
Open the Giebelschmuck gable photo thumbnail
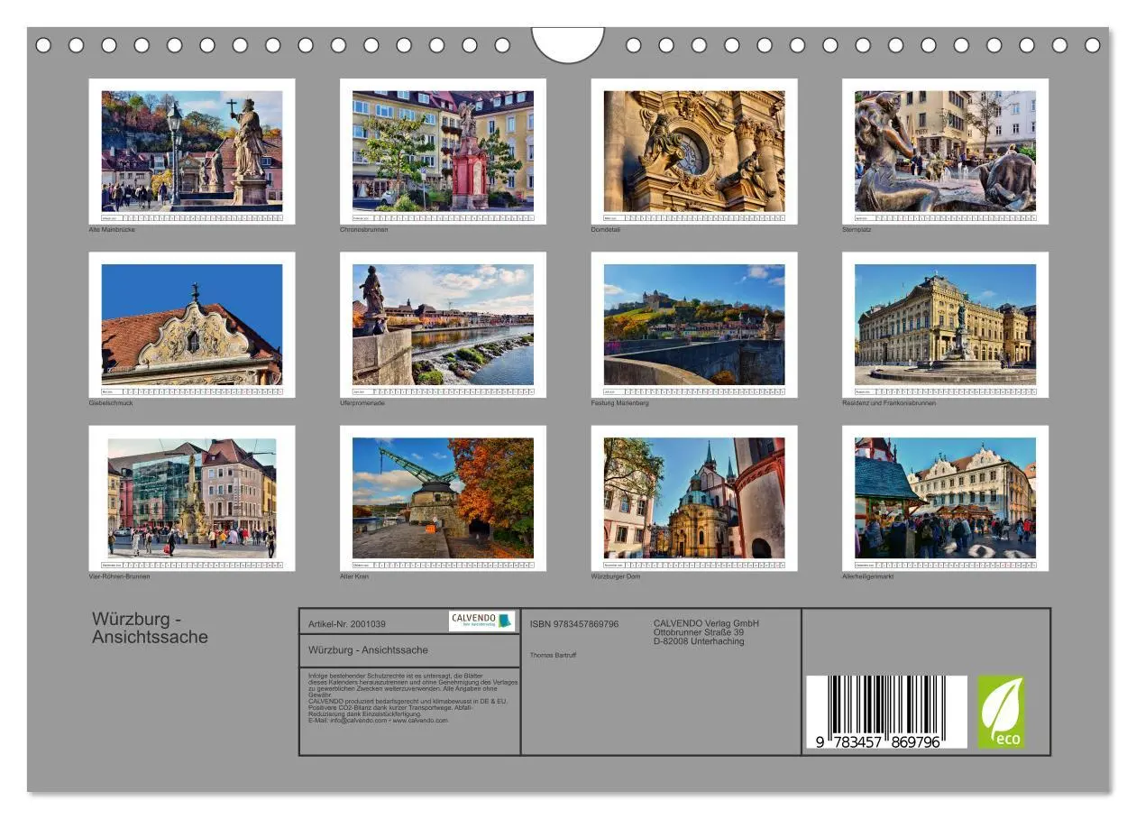192,325
